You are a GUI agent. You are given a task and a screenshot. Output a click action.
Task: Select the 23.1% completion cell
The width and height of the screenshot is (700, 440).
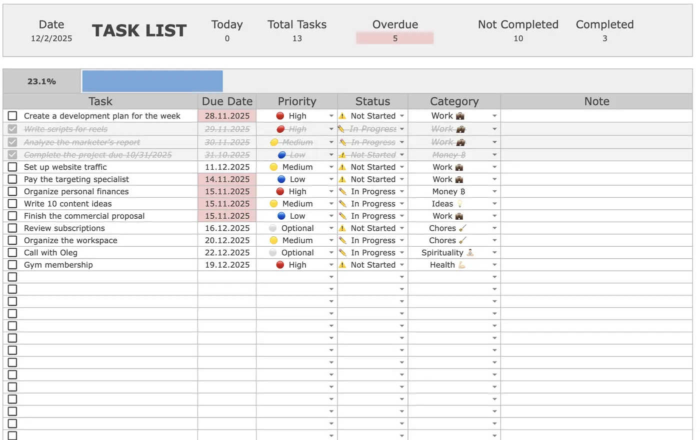tap(41, 81)
